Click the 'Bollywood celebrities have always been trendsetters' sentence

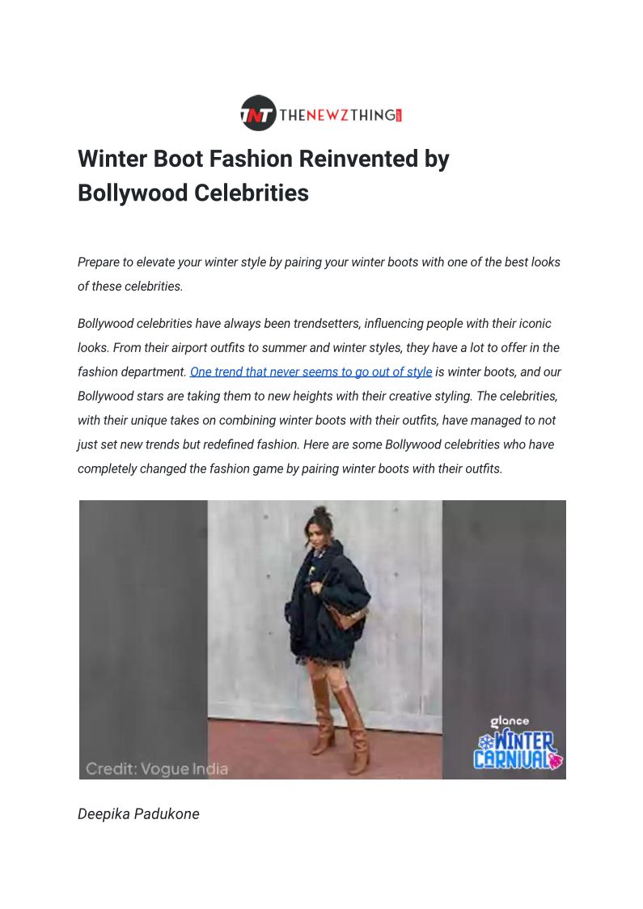click(315, 324)
